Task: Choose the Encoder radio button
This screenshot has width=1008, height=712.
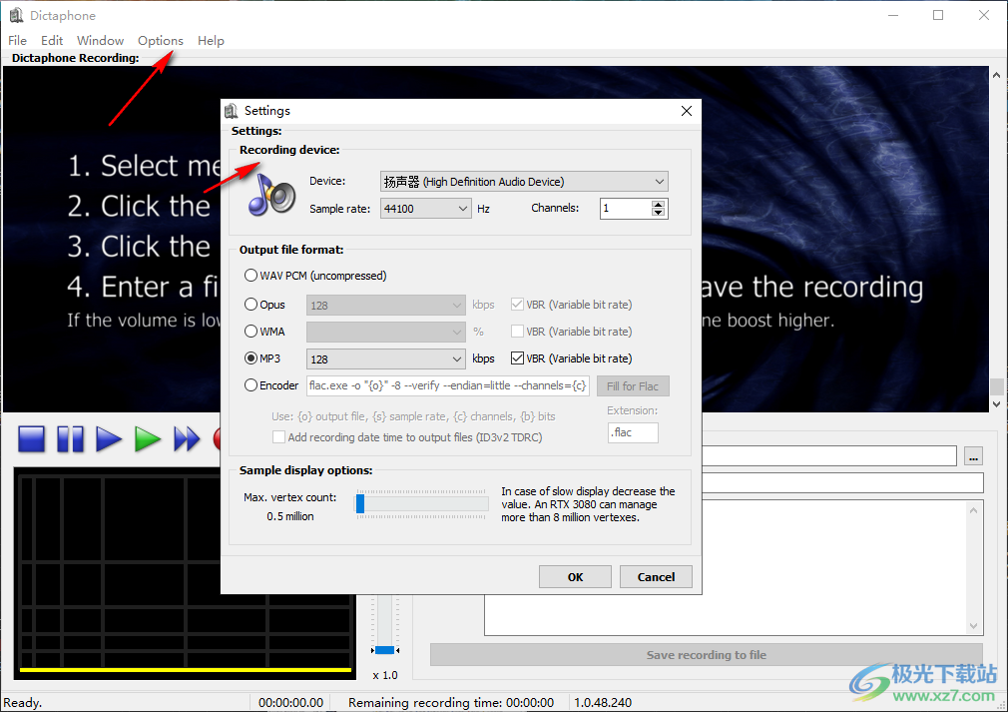Action: click(251, 385)
